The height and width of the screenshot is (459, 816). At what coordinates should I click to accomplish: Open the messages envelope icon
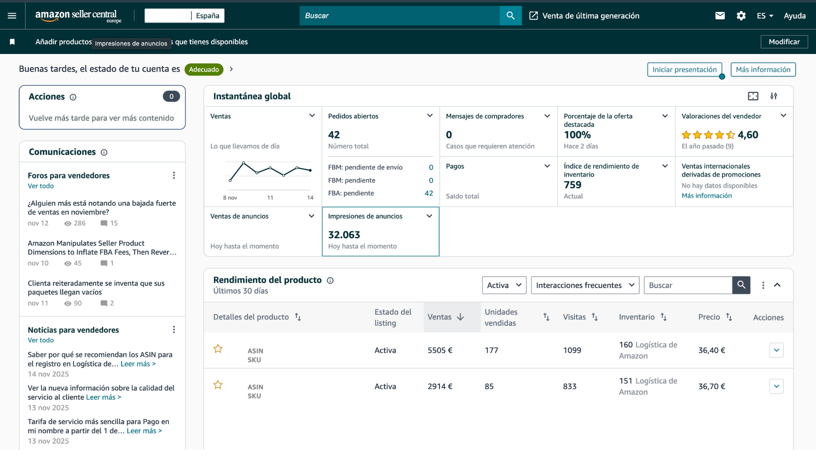(x=720, y=16)
